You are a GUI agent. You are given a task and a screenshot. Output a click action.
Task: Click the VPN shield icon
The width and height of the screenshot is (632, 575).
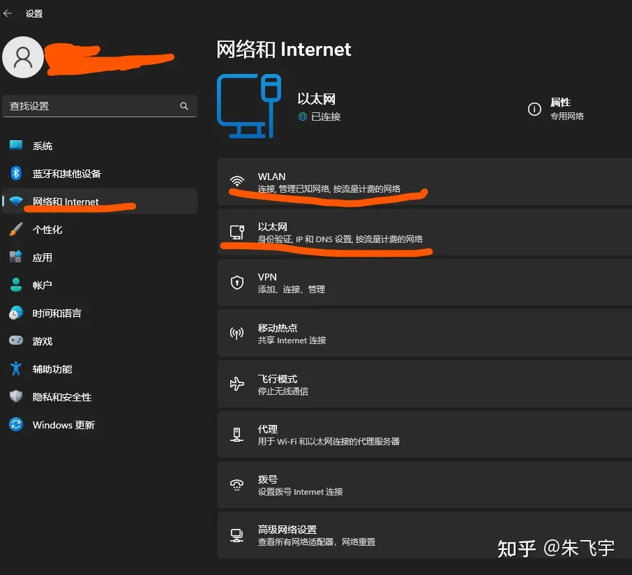point(237,283)
